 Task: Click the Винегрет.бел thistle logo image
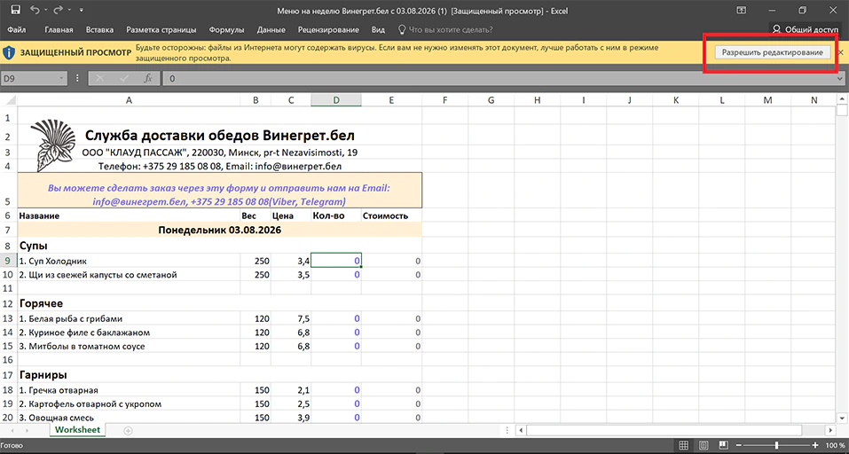tap(52, 145)
